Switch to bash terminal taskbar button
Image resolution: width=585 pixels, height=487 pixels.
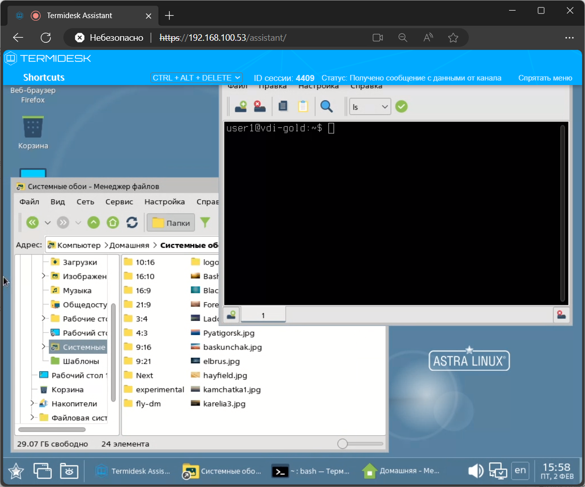[x=311, y=471]
